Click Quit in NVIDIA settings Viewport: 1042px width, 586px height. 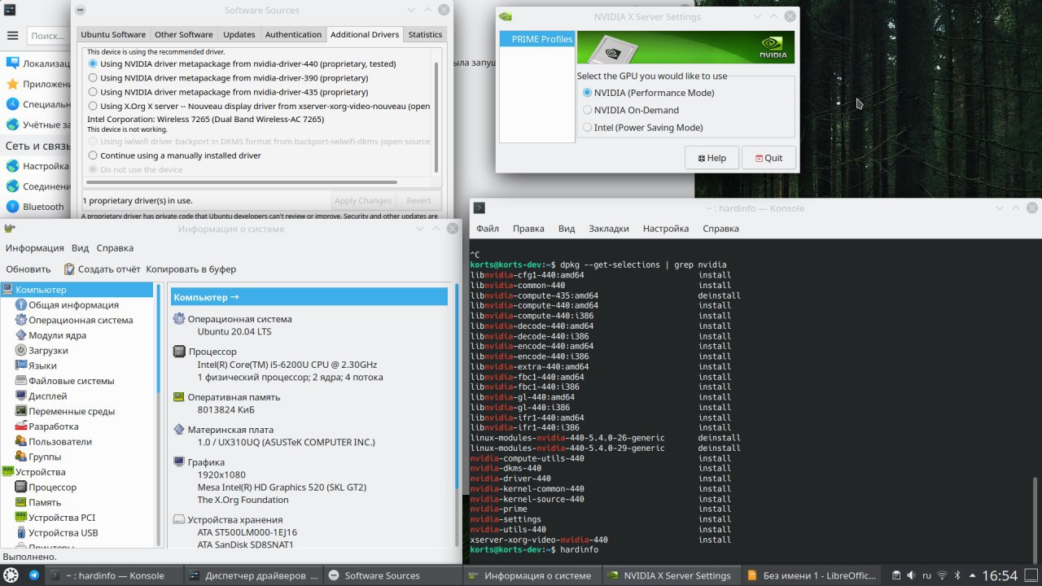click(768, 158)
